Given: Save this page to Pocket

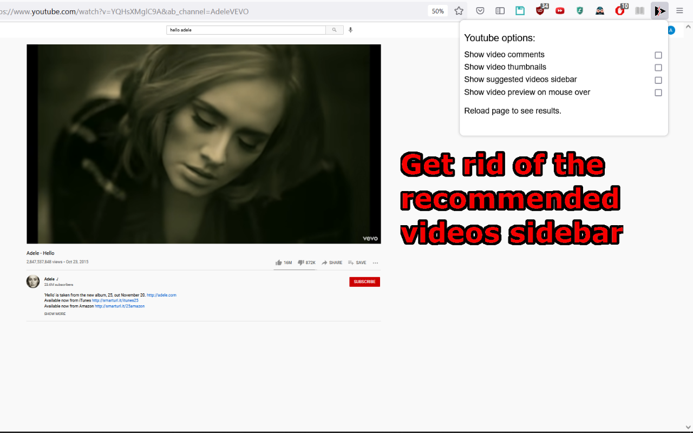Looking at the screenshot, I should [x=480, y=10].
